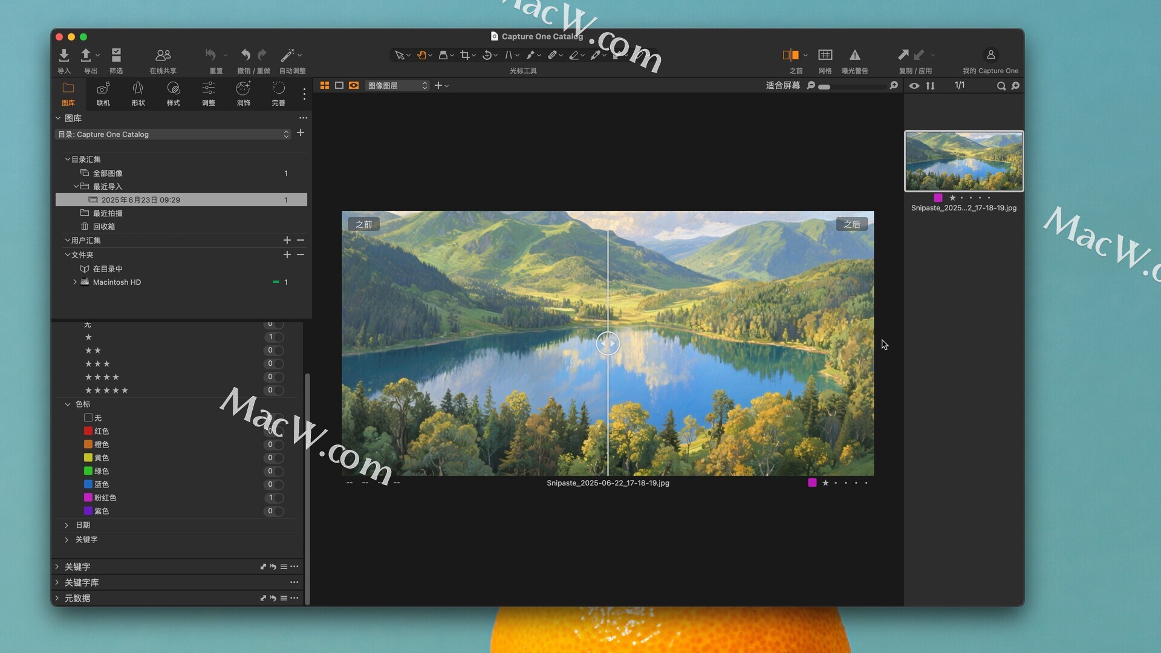This screenshot has height=653, width=1161.
Task: Select the Pan hand tool
Action: pos(421,55)
